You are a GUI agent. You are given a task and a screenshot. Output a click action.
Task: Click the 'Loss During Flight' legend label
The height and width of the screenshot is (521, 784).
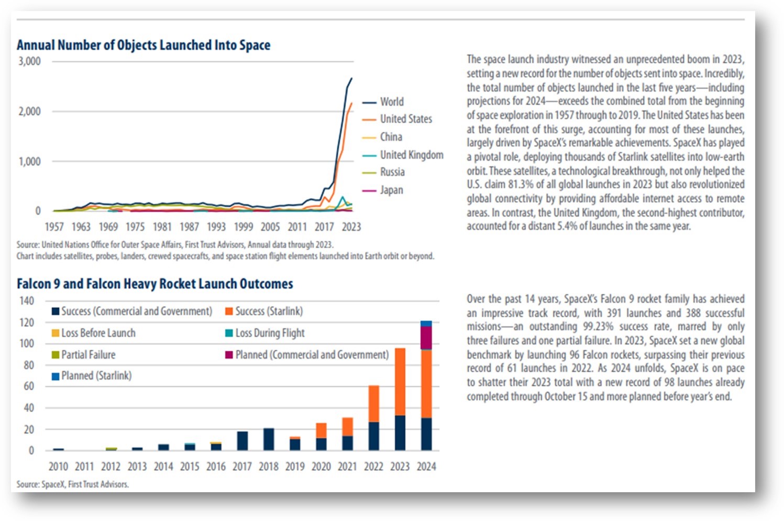270,333
